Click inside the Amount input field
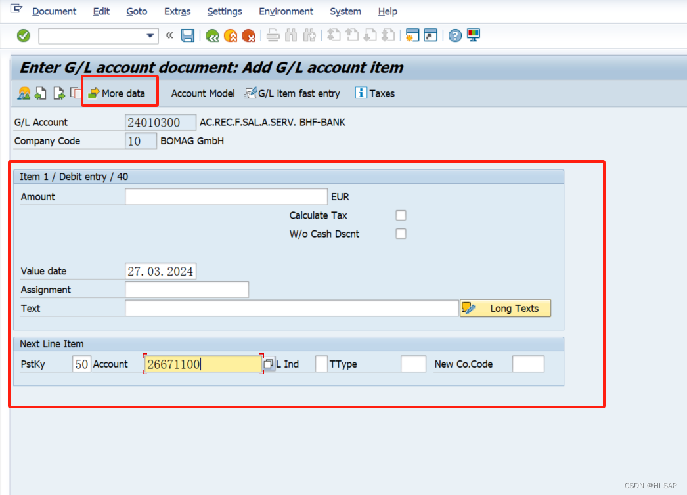687x495 pixels. tap(227, 196)
